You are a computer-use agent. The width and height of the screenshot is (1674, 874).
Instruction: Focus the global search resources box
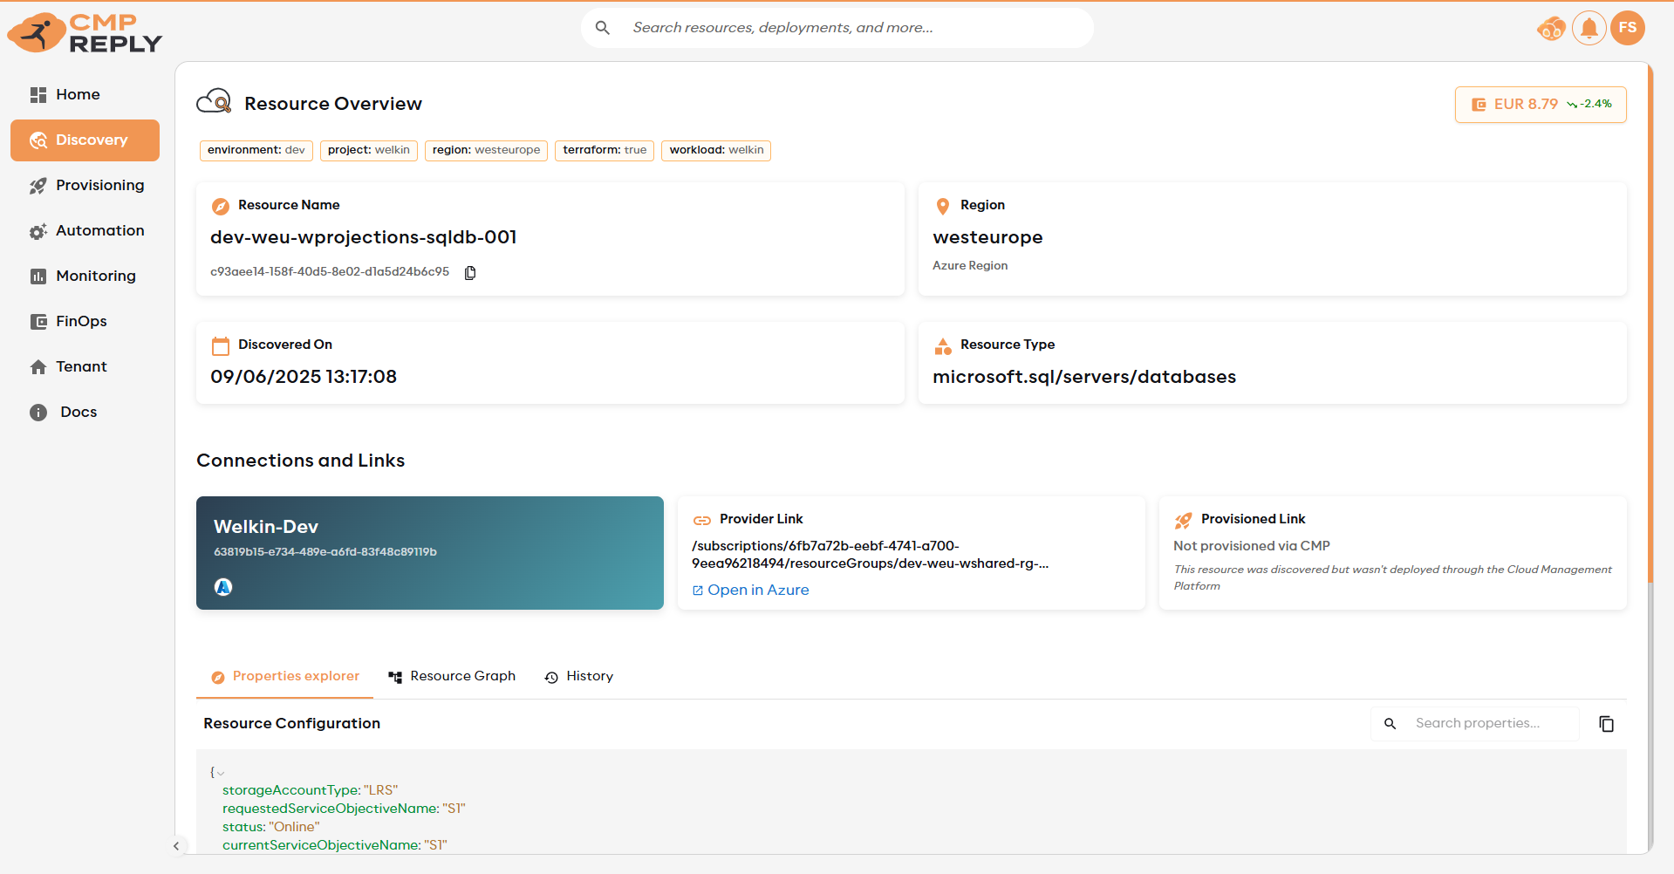point(837,28)
